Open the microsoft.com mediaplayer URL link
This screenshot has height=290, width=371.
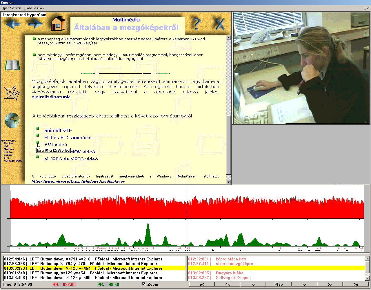pos(78,182)
